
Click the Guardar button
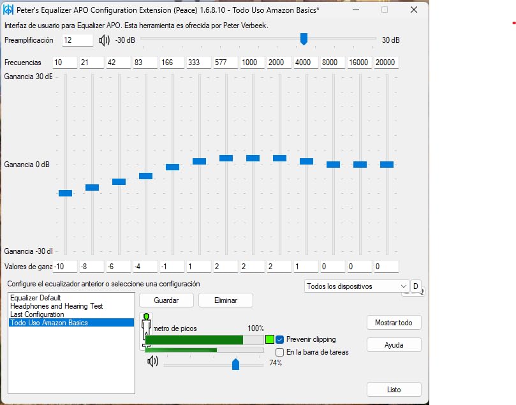pyautogui.click(x=166, y=300)
